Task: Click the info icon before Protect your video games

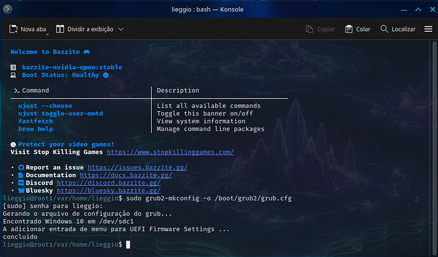Action: tap(13, 145)
